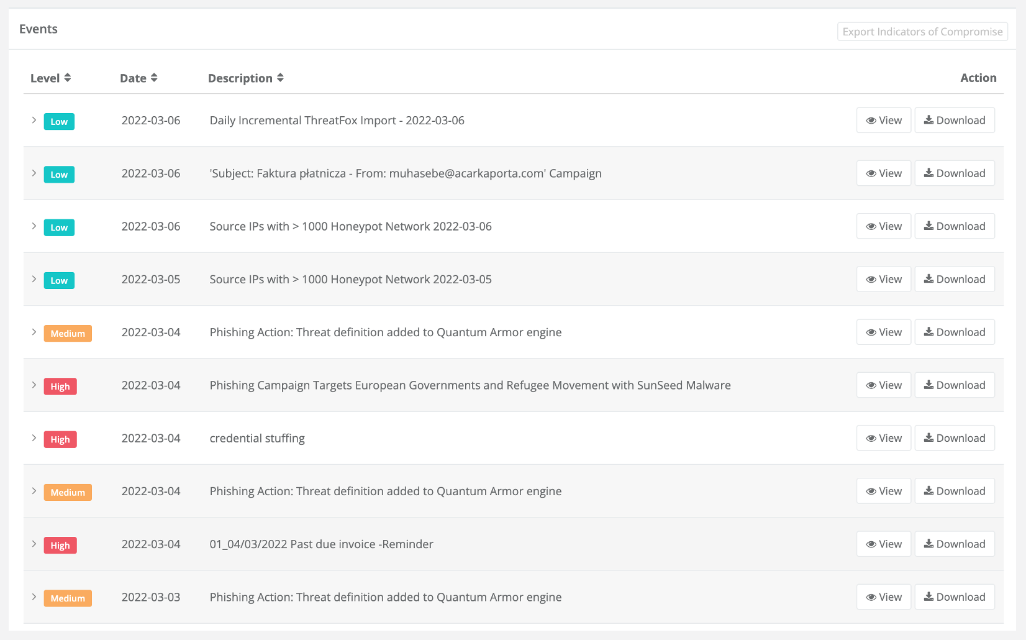This screenshot has width=1026, height=640.
Task: Click the Low badge on ThreatFox row
Action: 59,122
